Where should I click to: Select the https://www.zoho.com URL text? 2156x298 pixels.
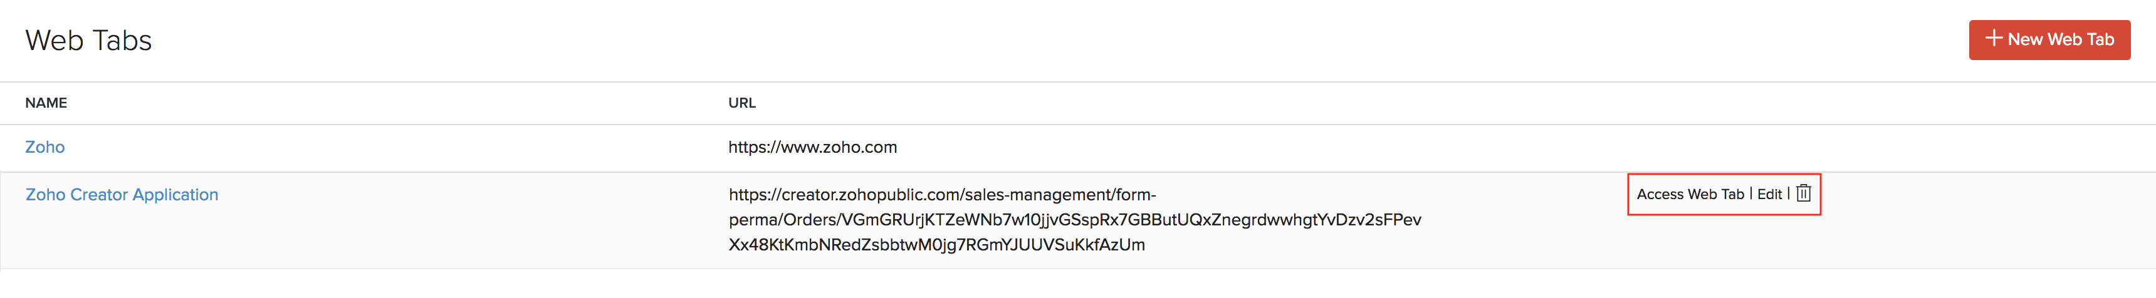tap(812, 147)
